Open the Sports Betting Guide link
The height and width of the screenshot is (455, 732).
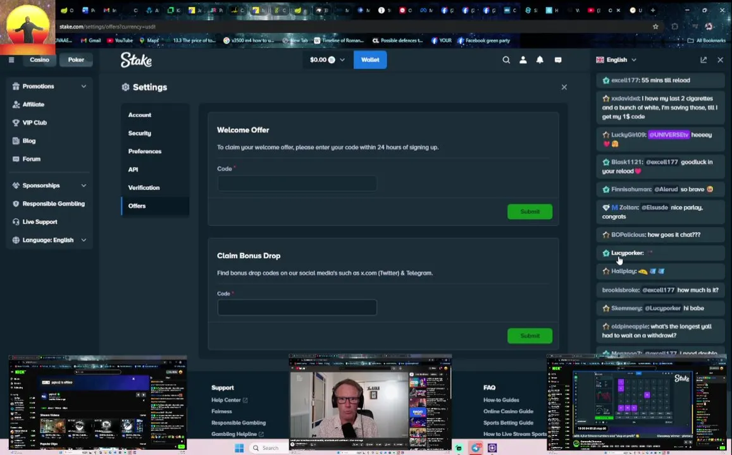pos(509,422)
